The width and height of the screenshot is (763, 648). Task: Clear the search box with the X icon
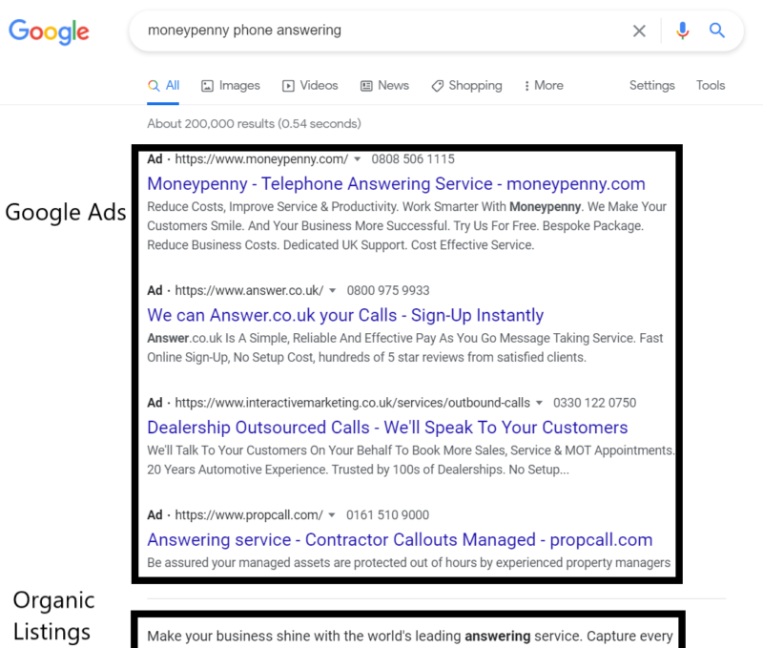tap(639, 31)
